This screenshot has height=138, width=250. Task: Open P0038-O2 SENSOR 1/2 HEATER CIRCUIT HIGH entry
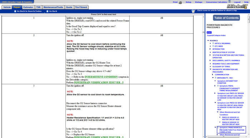click(231, 123)
